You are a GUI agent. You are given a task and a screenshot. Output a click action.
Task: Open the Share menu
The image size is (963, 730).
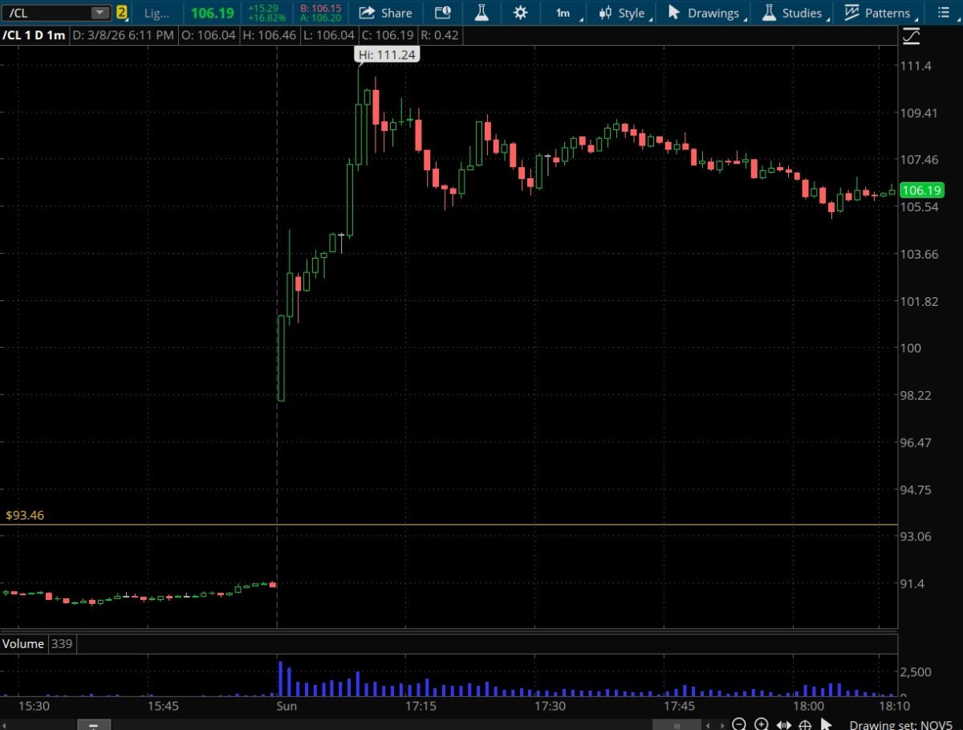(385, 13)
